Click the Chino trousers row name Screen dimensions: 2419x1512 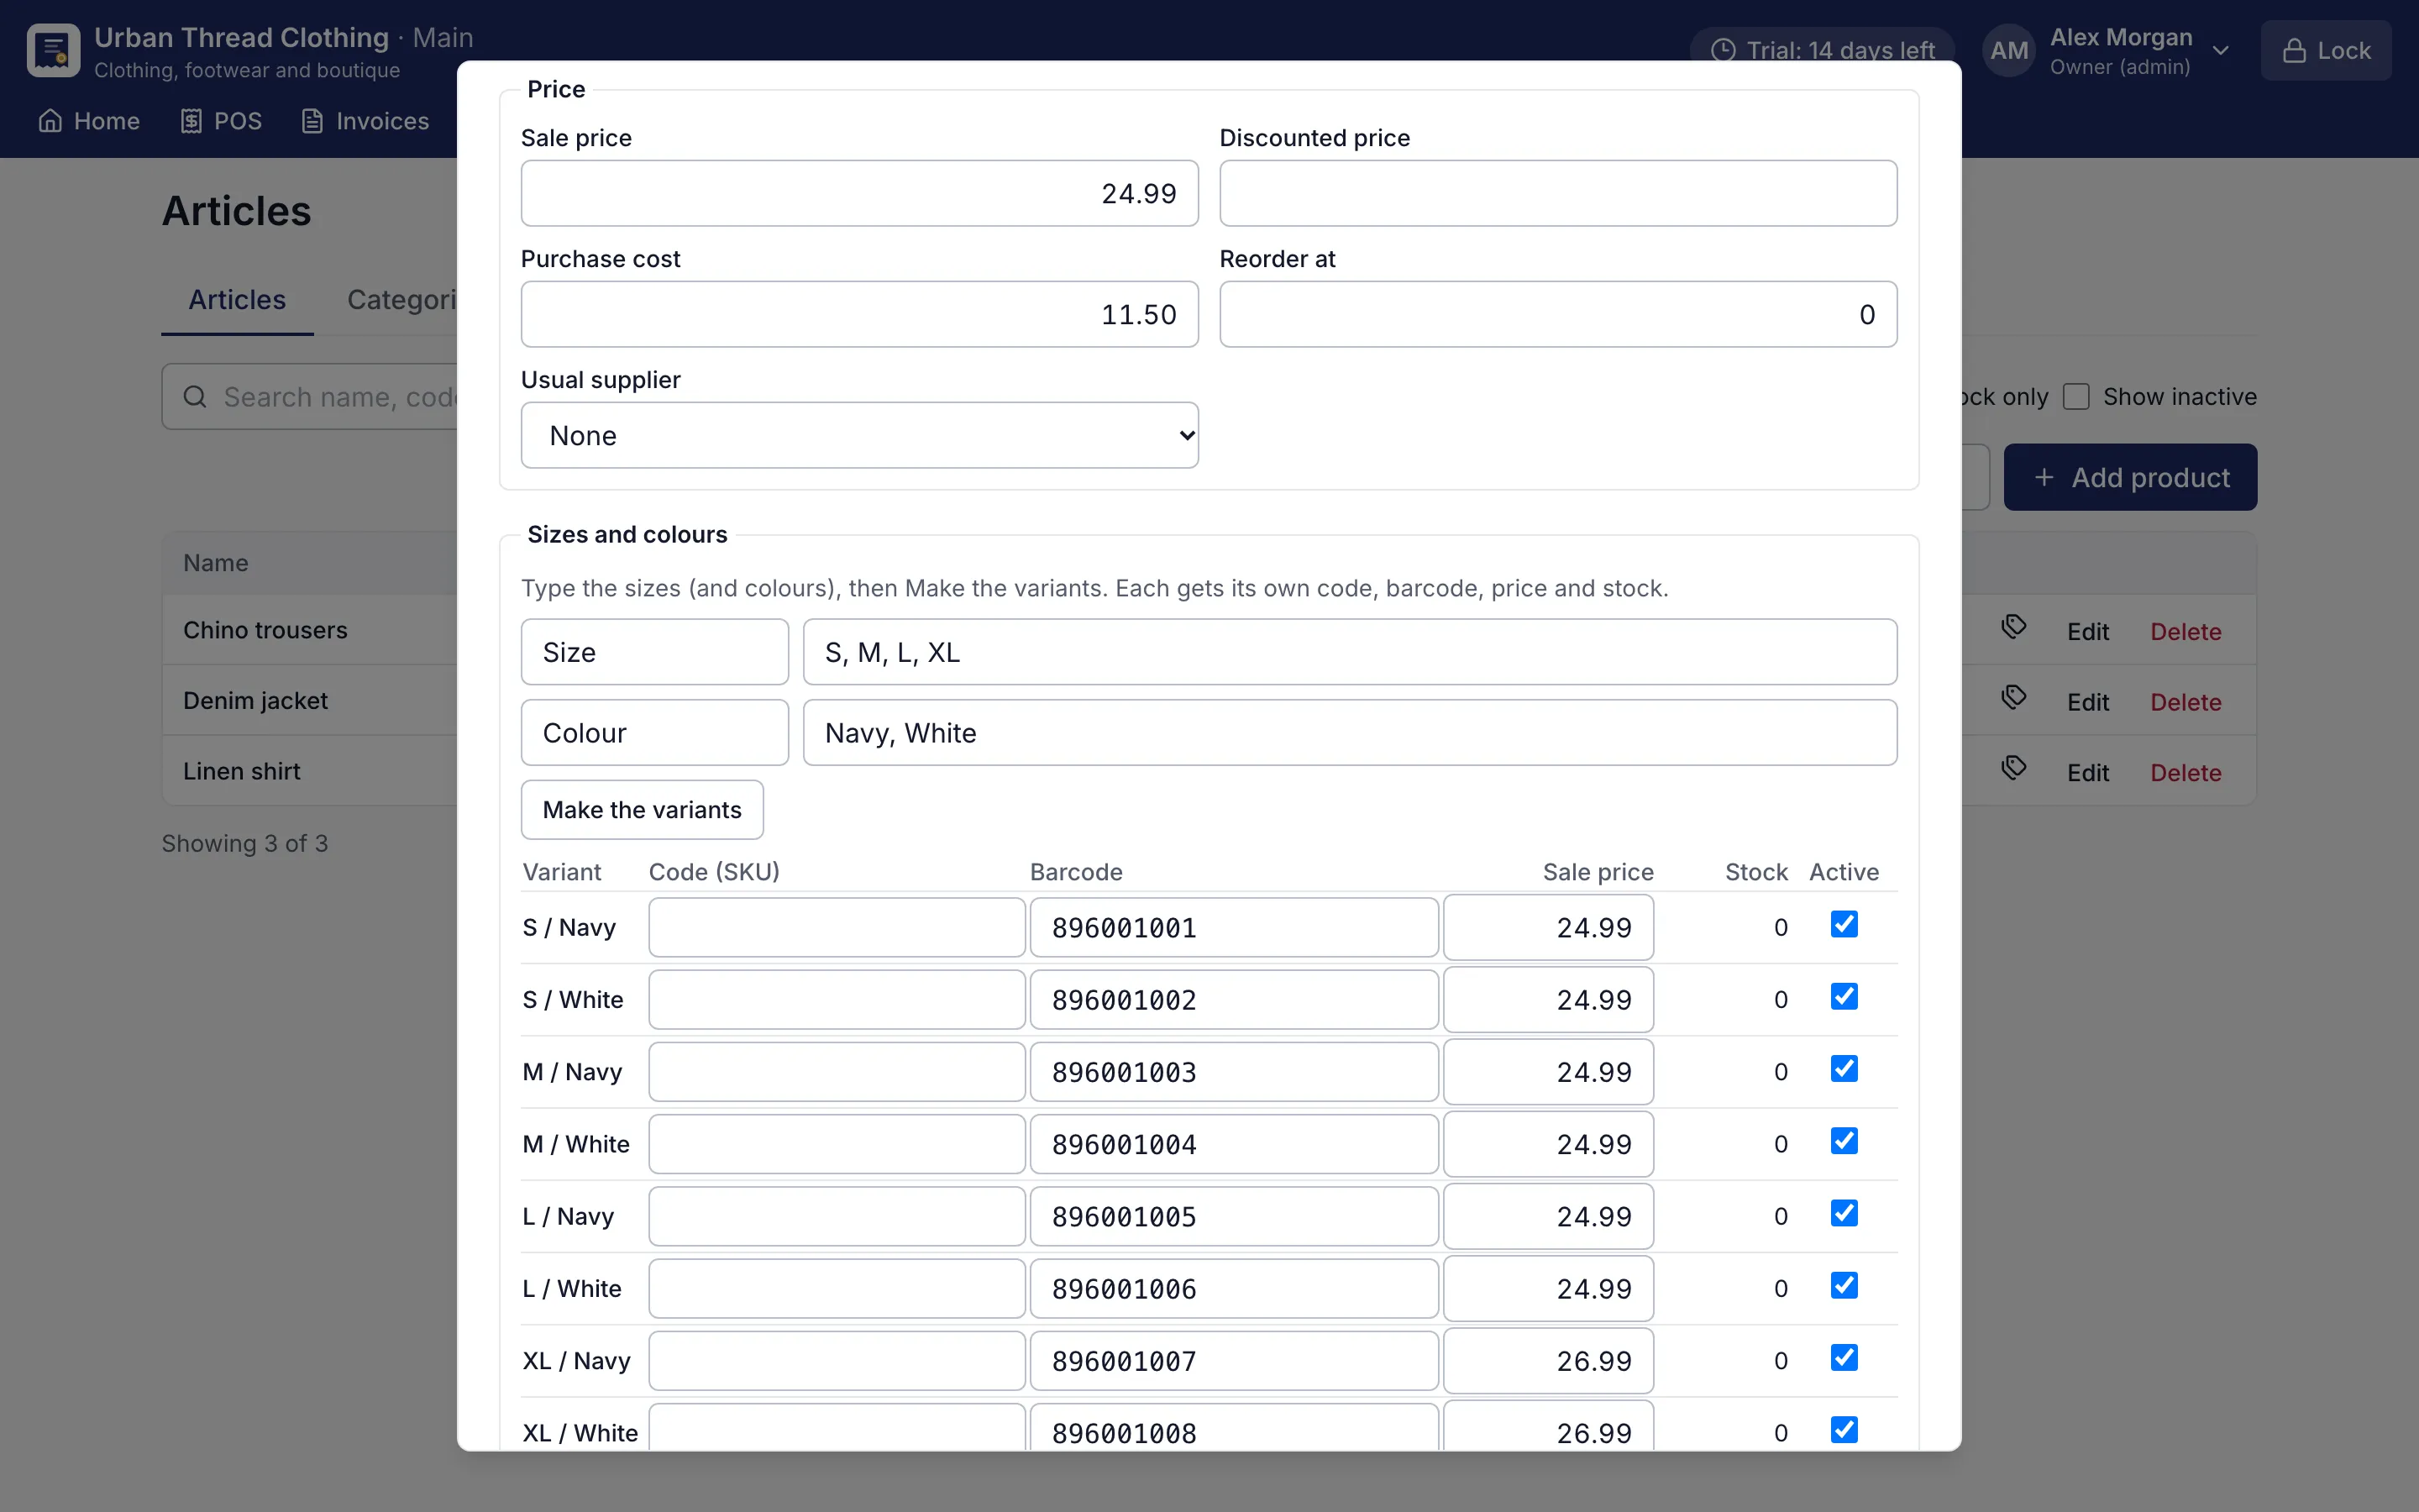265,630
